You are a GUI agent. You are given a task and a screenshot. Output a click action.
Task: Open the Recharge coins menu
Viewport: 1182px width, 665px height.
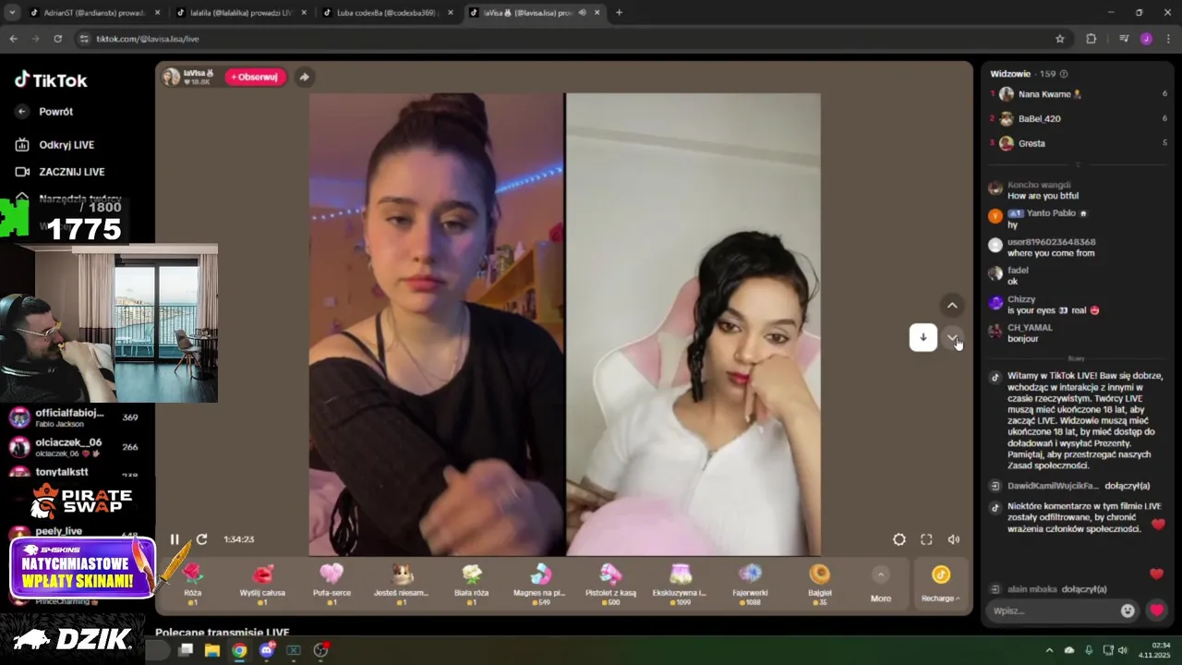[x=940, y=585]
